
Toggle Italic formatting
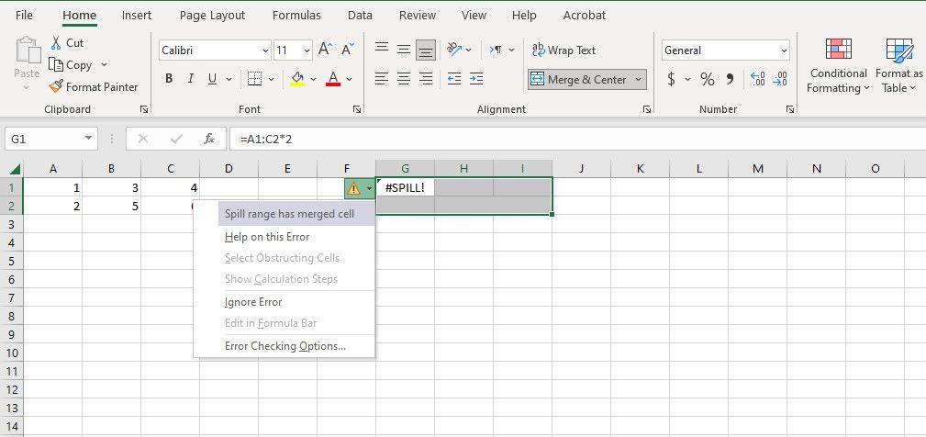(x=190, y=79)
